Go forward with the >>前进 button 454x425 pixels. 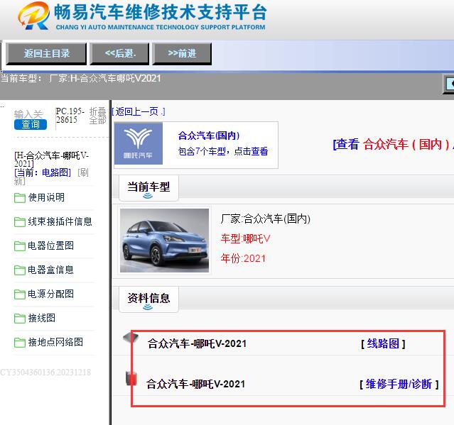point(182,53)
